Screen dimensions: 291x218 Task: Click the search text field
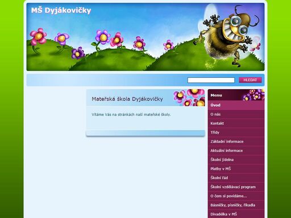[211, 80]
